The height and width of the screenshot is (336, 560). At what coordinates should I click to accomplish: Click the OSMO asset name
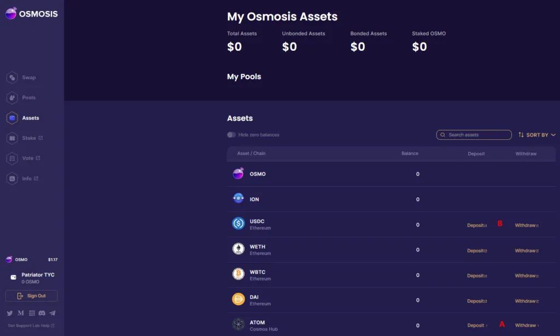pos(258,174)
